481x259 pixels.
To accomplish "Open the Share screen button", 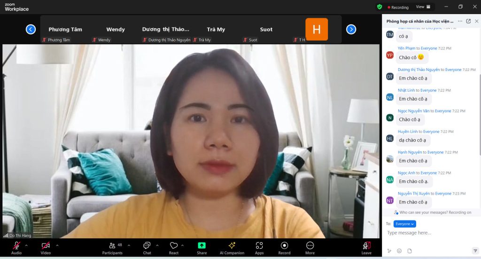I will pos(202,247).
